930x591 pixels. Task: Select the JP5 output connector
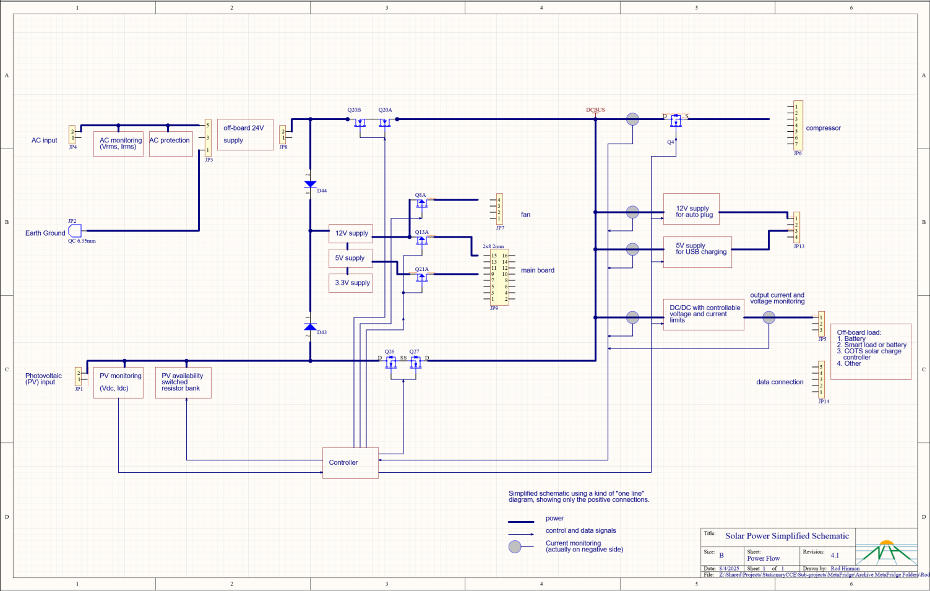click(822, 324)
